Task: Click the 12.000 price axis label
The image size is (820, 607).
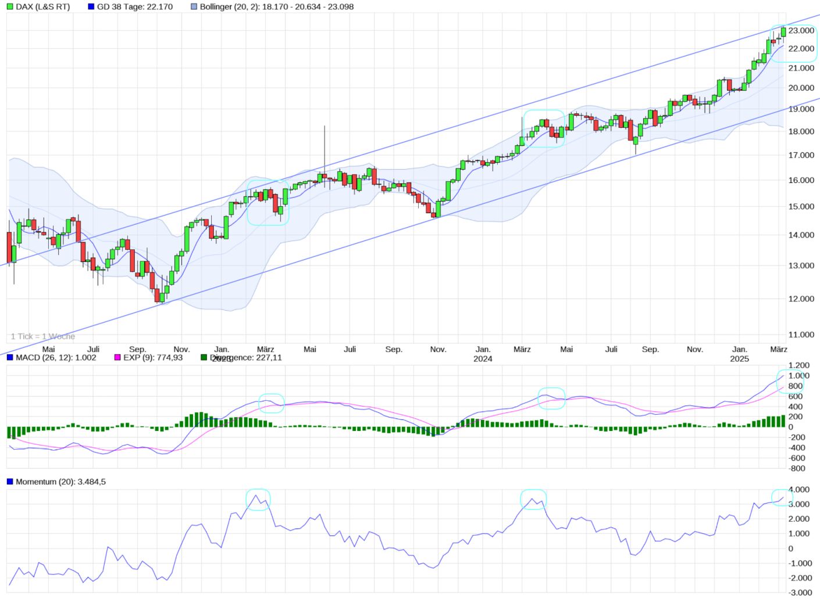Action: pyautogui.click(x=801, y=299)
